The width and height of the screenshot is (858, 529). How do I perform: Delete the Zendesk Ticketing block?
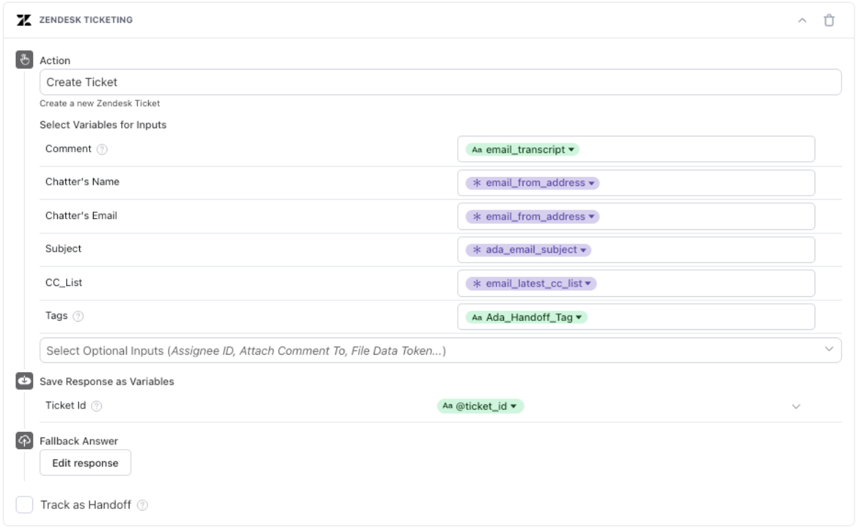coord(829,20)
